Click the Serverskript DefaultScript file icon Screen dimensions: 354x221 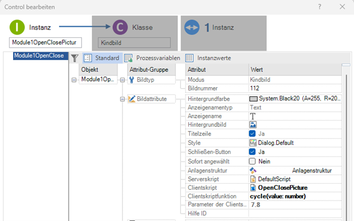click(253, 179)
